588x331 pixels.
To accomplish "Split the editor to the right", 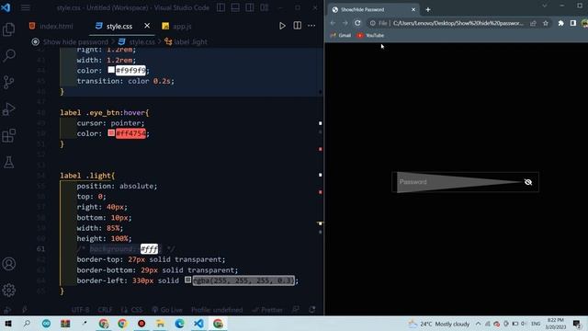I will coord(297,26).
